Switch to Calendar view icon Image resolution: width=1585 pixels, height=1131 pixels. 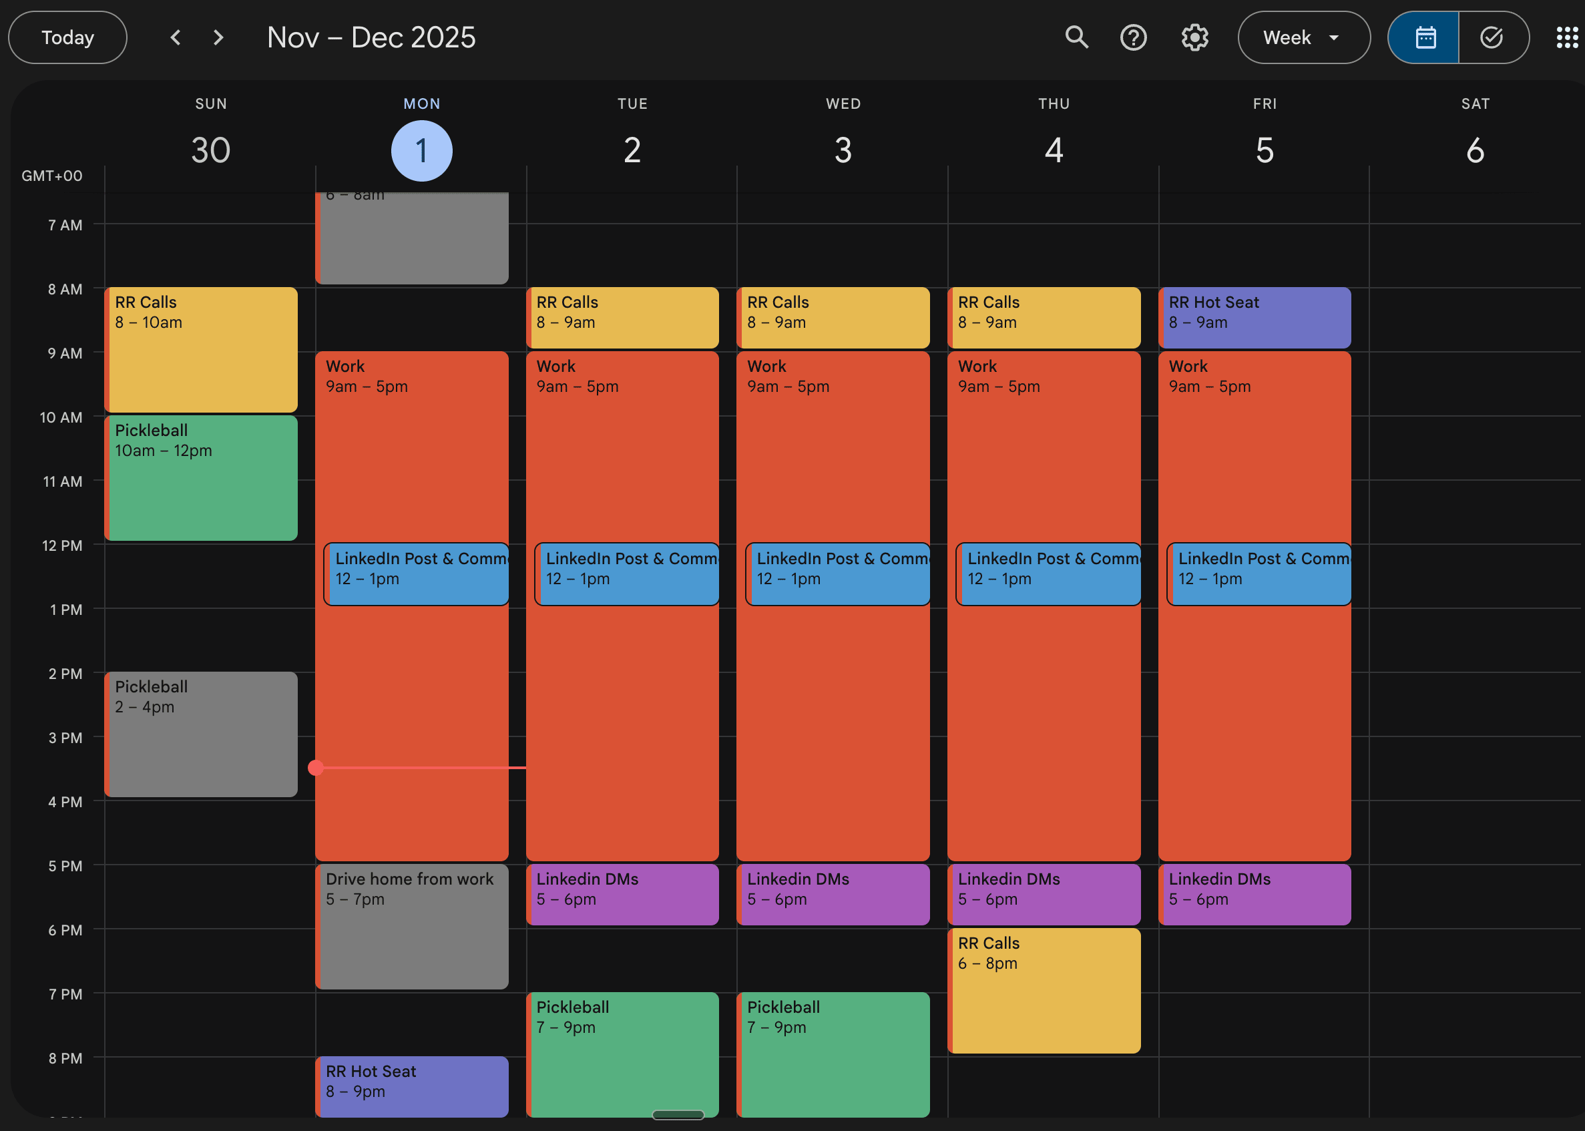[1425, 37]
